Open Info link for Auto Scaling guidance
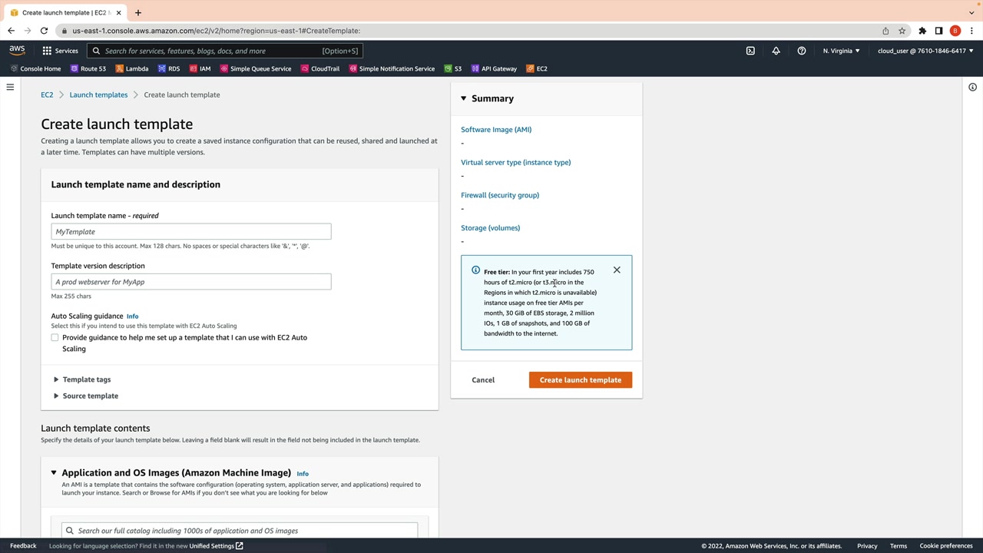 coord(132,316)
